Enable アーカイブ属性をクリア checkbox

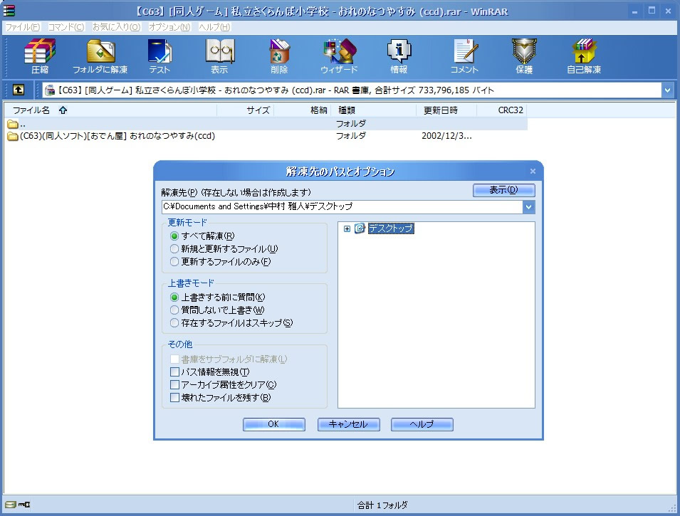[x=174, y=384]
